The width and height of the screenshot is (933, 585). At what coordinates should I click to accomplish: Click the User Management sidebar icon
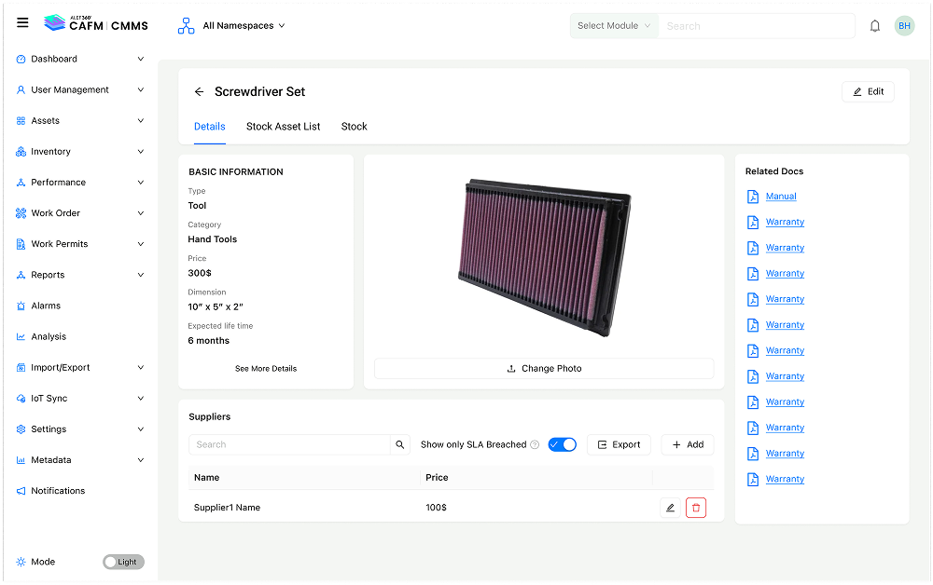tap(21, 89)
